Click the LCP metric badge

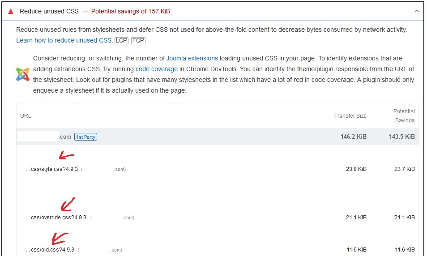tap(121, 40)
